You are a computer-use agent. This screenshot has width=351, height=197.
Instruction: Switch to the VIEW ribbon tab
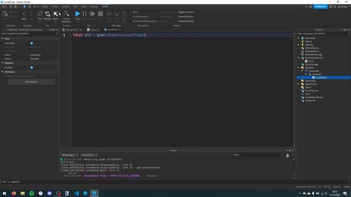pyautogui.click(x=84, y=7)
